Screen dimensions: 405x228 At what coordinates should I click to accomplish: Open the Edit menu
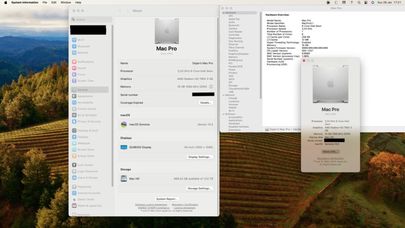(54, 2)
